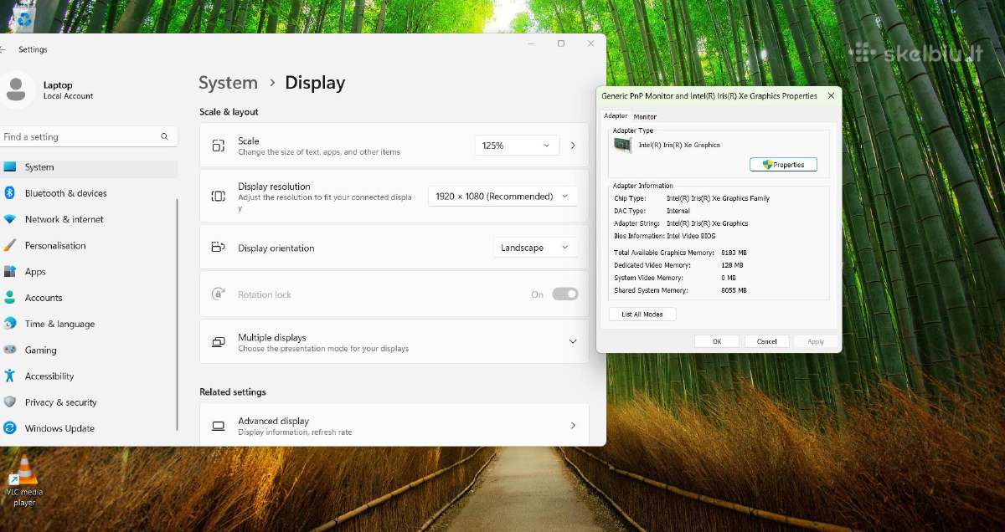Select the Personalisation paintbrush icon

10,245
